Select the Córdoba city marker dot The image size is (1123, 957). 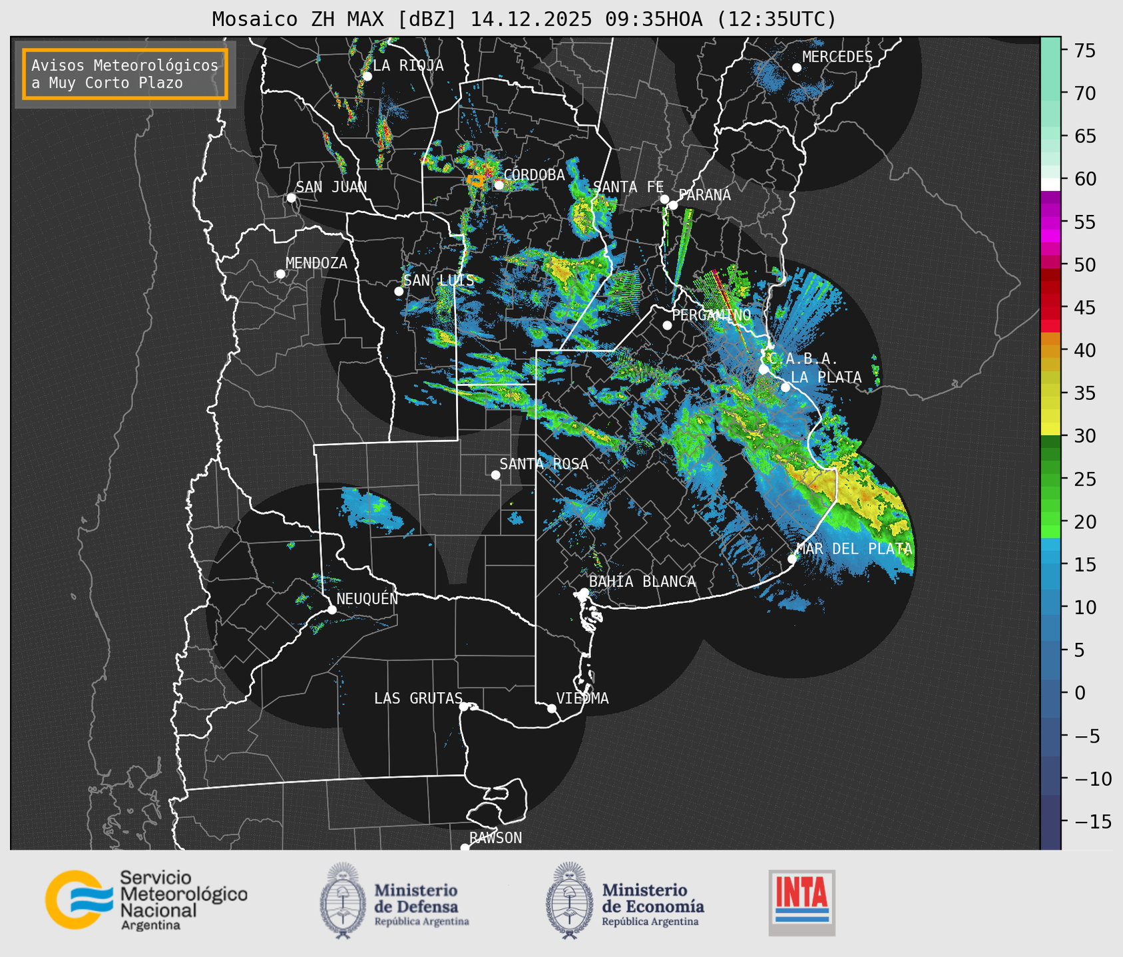(499, 184)
